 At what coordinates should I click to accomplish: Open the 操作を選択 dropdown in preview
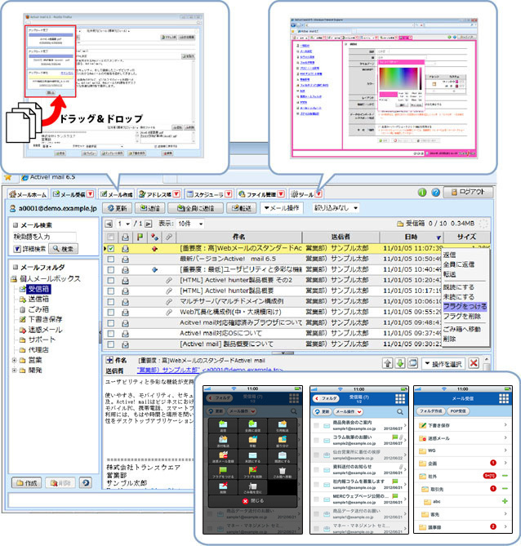443,364
